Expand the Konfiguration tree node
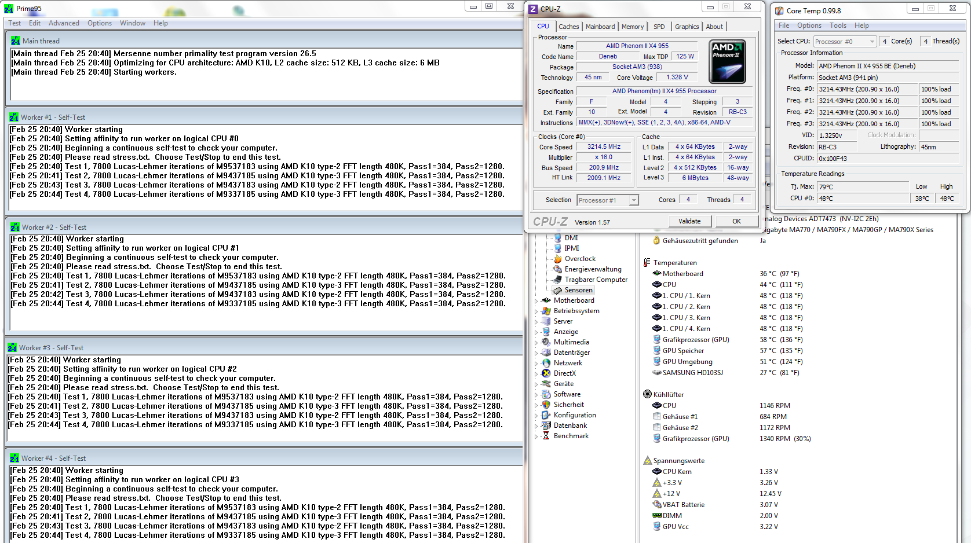 point(536,416)
